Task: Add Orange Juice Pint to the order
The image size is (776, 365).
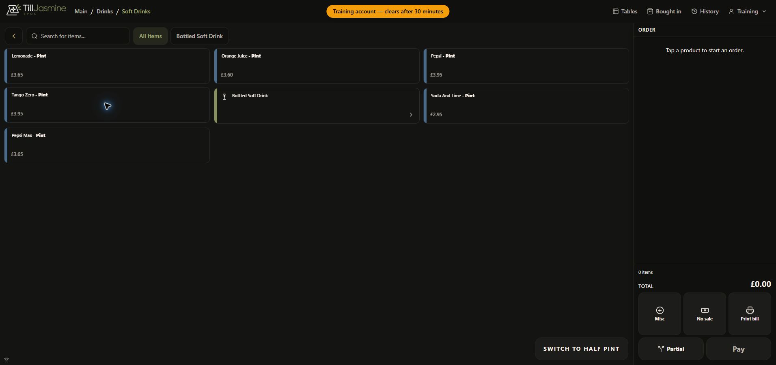Action: (317, 66)
